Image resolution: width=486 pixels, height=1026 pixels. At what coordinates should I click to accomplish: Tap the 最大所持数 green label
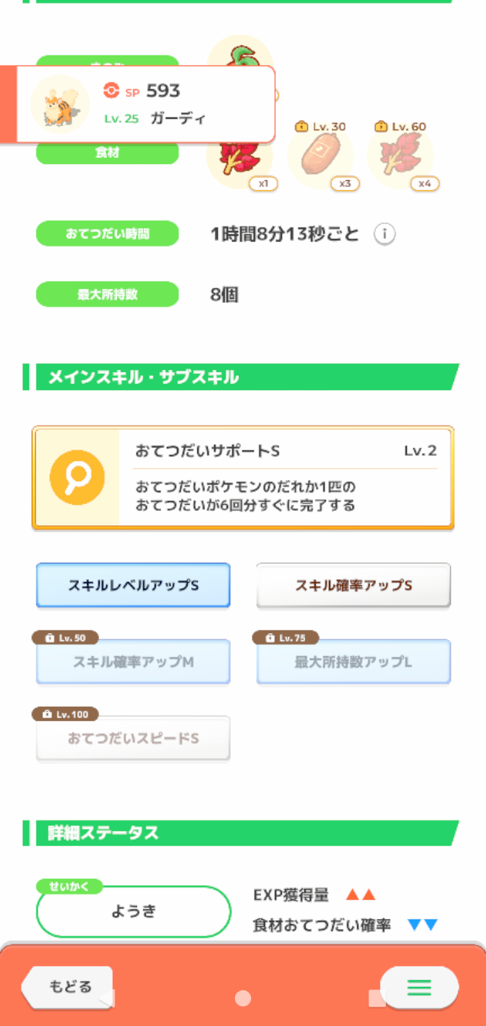point(107,294)
